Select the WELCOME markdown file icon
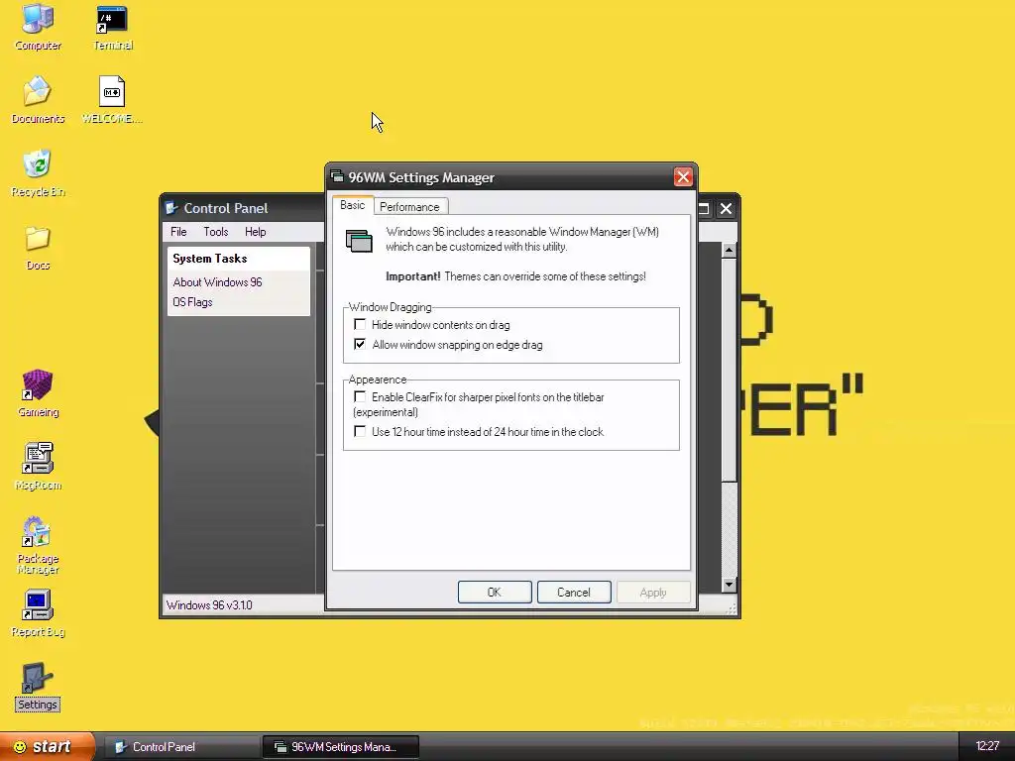The height and width of the screenshot is (761, 1015). pyautogui.click(x=112, y=100)
